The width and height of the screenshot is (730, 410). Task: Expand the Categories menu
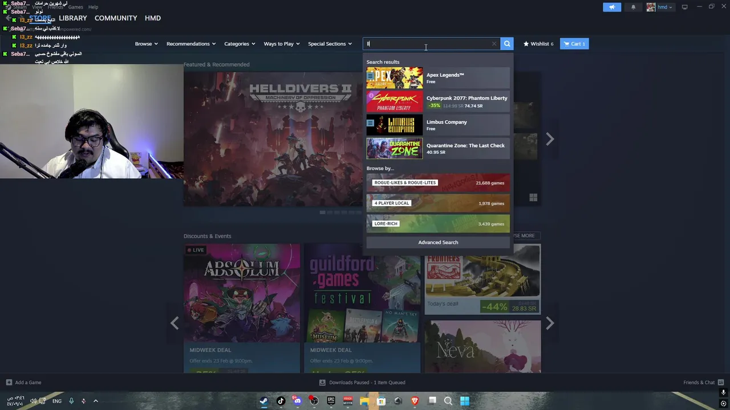click(x=240, y=44)
